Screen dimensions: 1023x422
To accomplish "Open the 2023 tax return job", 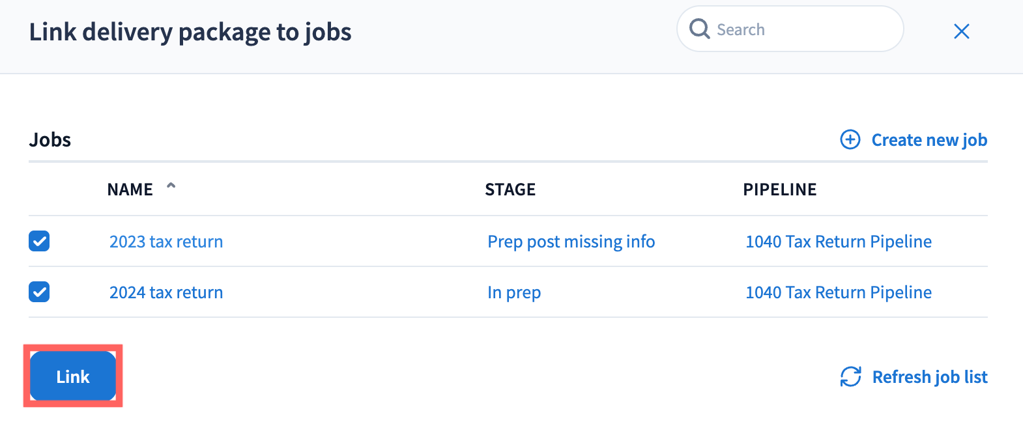I will point(166,242).
